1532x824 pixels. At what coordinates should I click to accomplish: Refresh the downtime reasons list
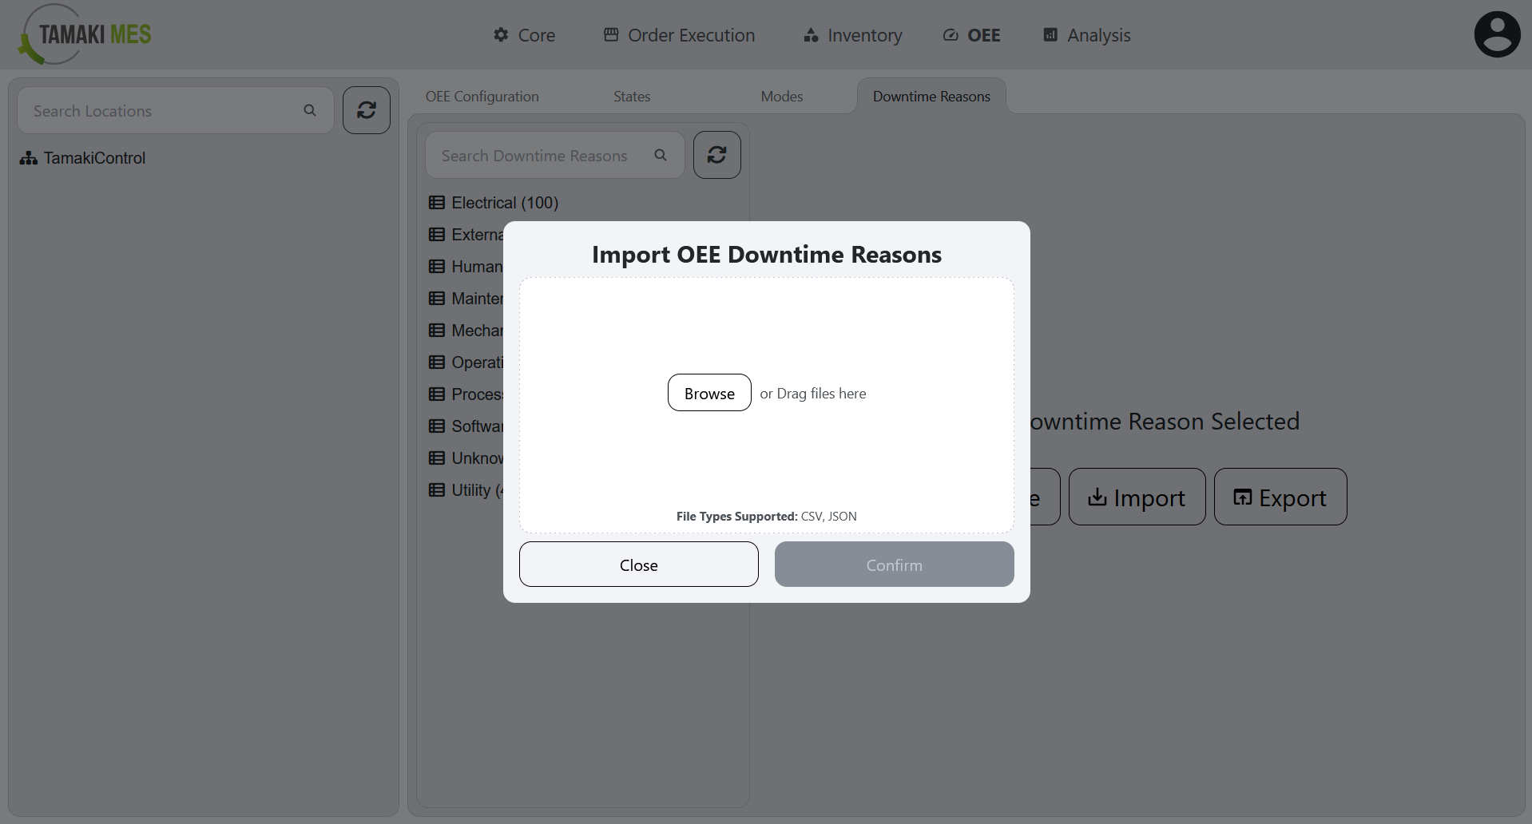tap(716, 154)
